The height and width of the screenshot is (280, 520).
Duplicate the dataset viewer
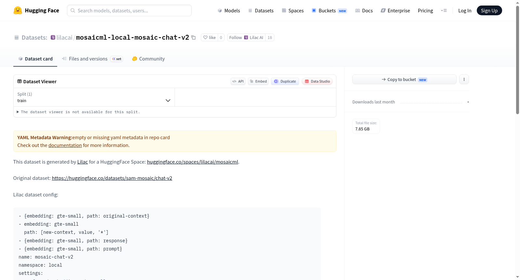[285, 81]
